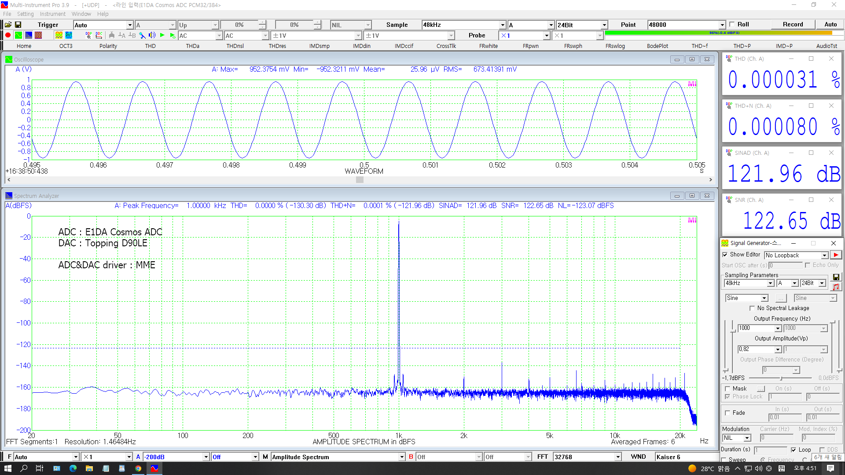Click the Open file folder icon
Viewport: 845px width, 475px height.
pyautogui.click(x=8, y=25)
